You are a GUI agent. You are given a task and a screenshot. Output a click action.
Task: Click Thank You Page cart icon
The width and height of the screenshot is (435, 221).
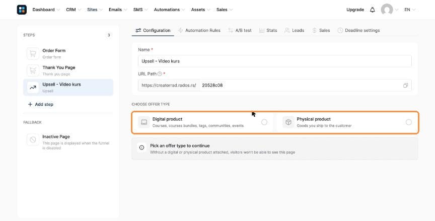click(33, 70)
